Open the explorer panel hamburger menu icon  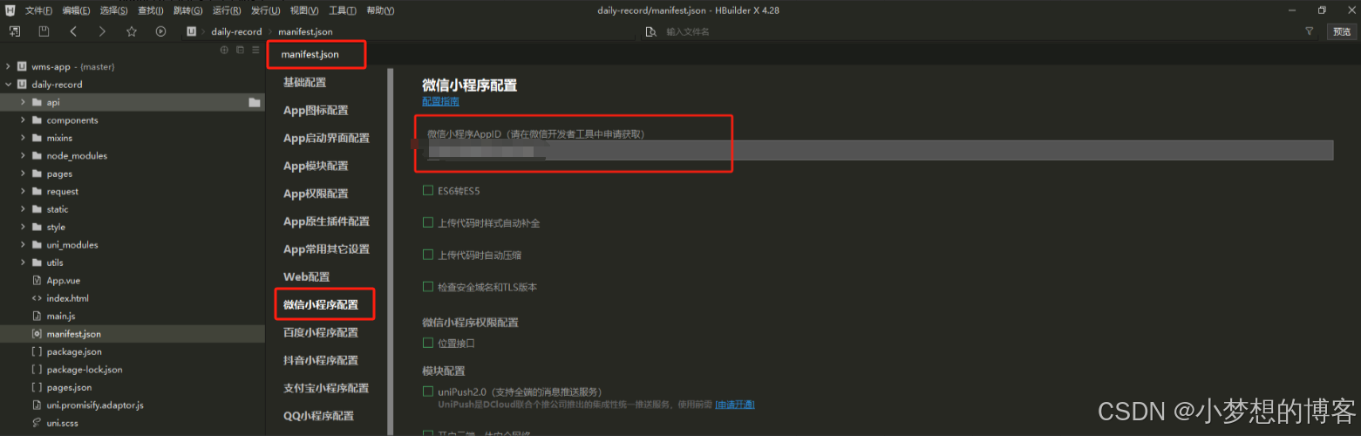coord(255,50)
